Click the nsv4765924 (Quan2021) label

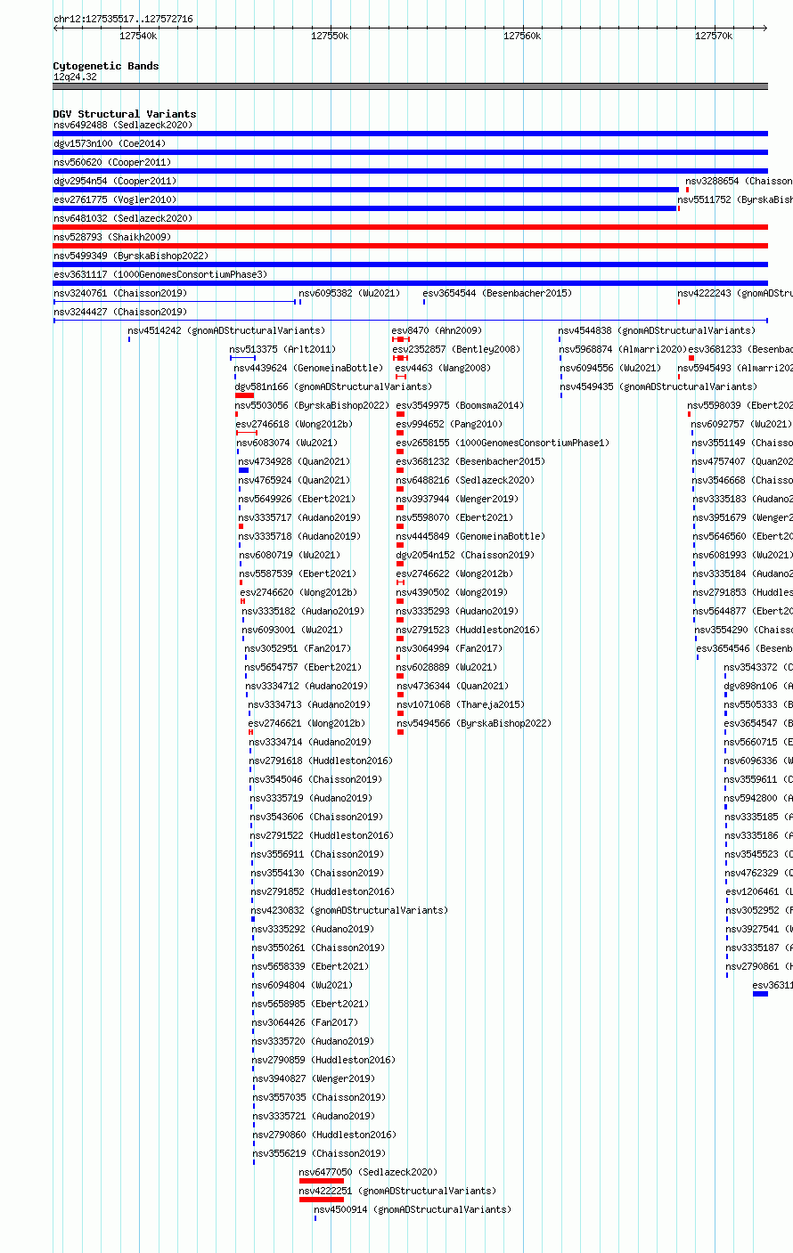pos(294,481)
